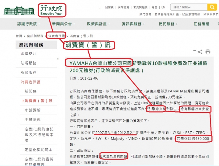Image resolution: width=219 pixels, height=166 pixels.
Task: Click hot search term 前瞻基礎建設計畫
Action: tap(167, 14)
